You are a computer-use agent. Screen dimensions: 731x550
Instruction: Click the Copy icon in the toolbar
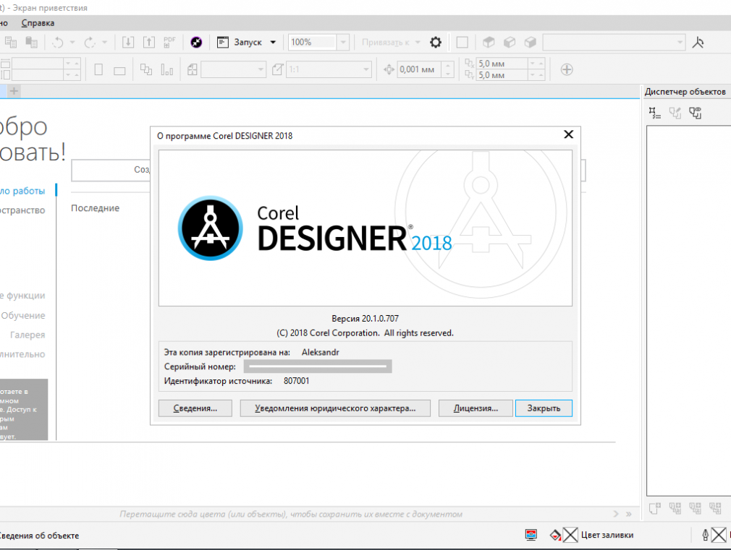[11, 43]
